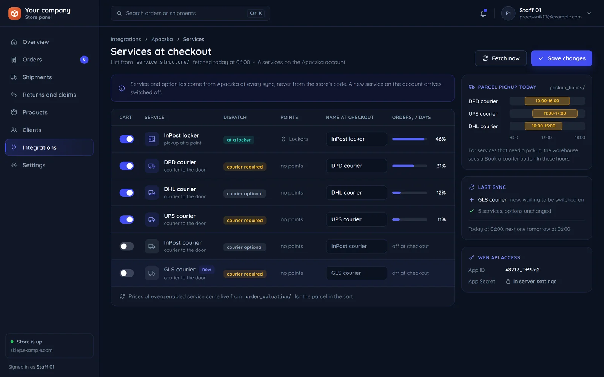Edit the InPost locker checkout name field
The image size is (604, 377).
356,139
